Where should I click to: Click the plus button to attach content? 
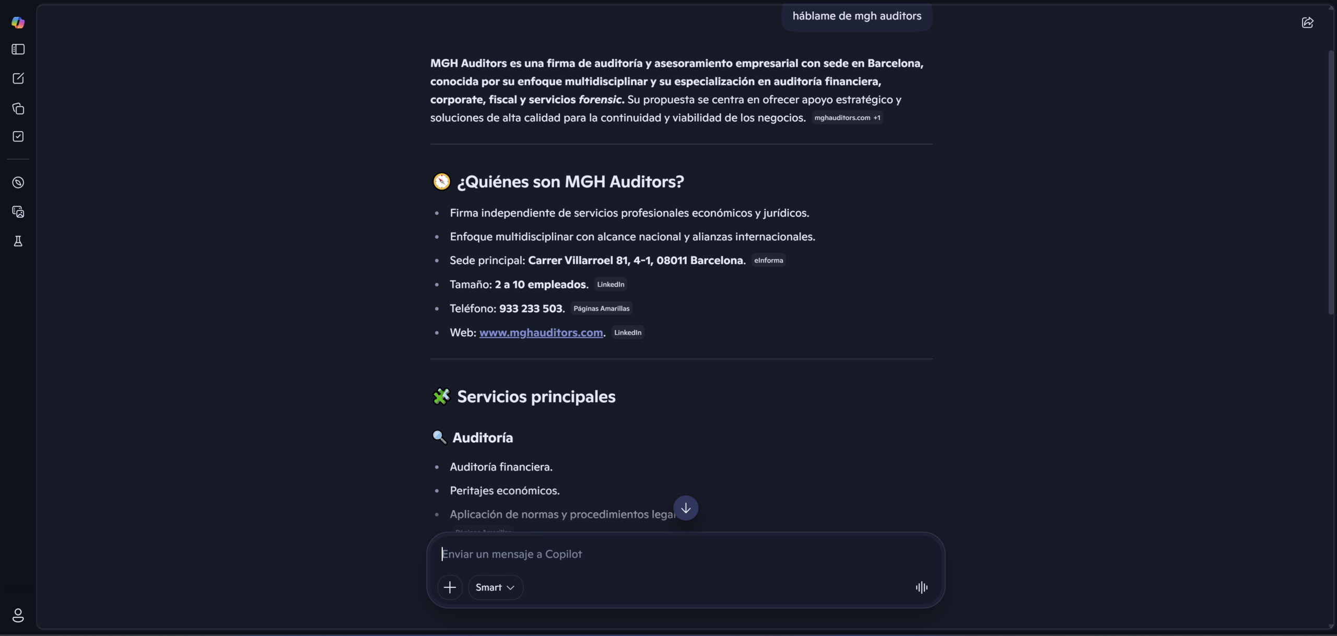pyautogui.click(x=449, y=587)
